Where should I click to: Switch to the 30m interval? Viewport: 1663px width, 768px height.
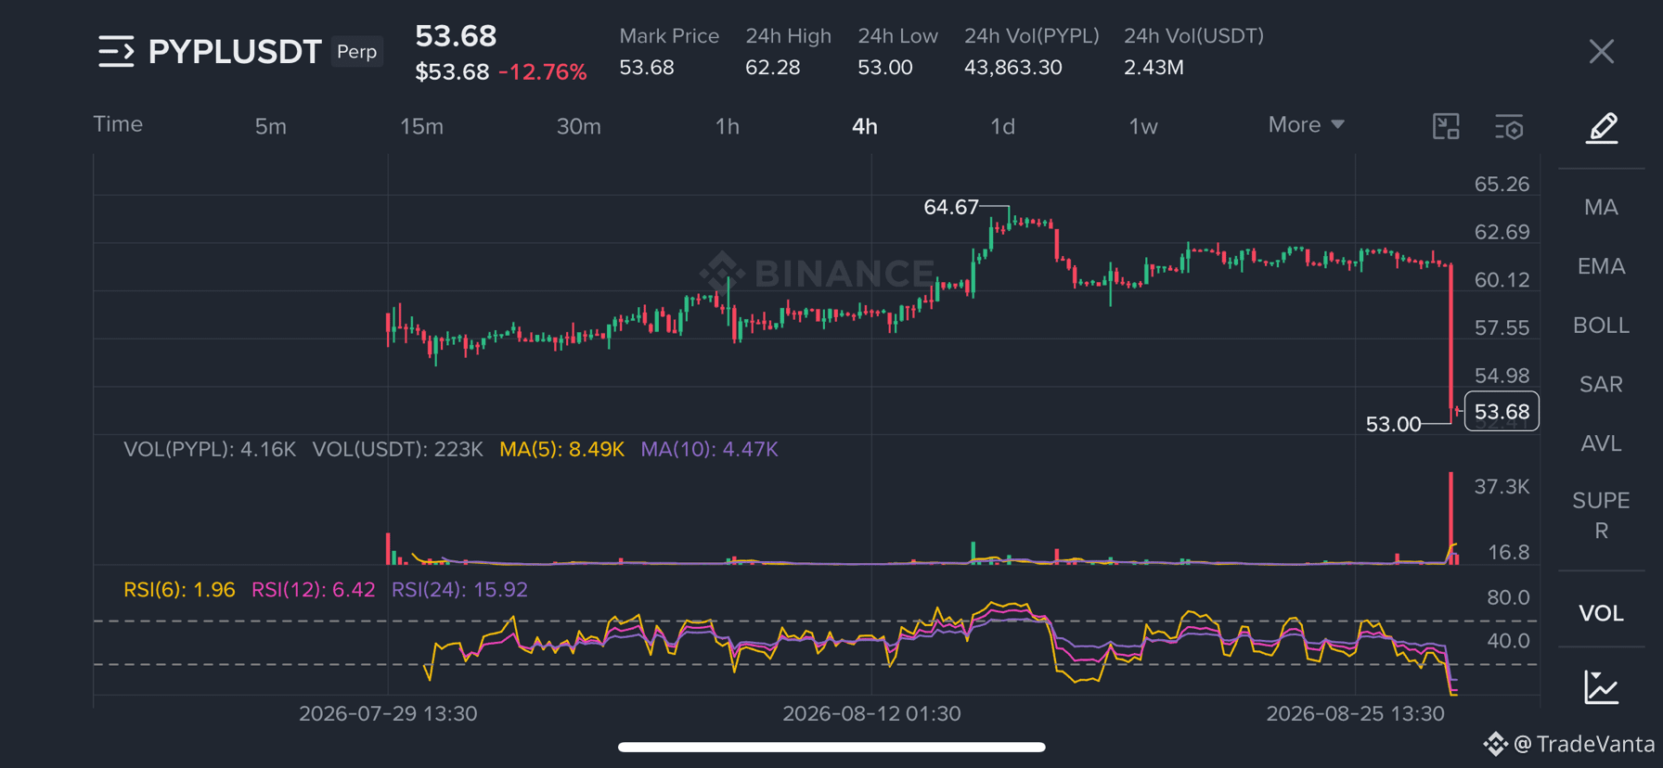[x=578, y=126]
